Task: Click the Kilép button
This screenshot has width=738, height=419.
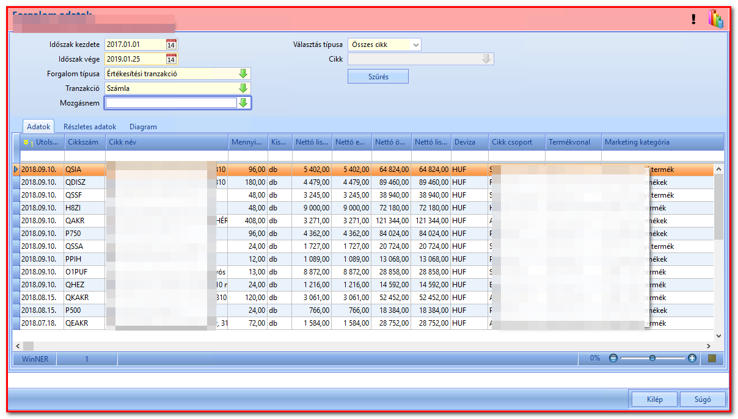Action: coord(654,400)
